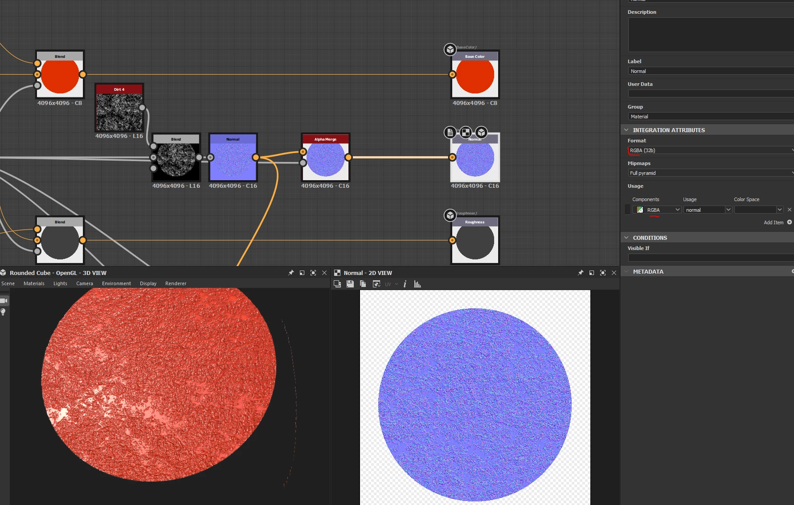794x505 pixels.
Task: Click the 2D view checker badge on Normal output node
Action: (466, 132)
